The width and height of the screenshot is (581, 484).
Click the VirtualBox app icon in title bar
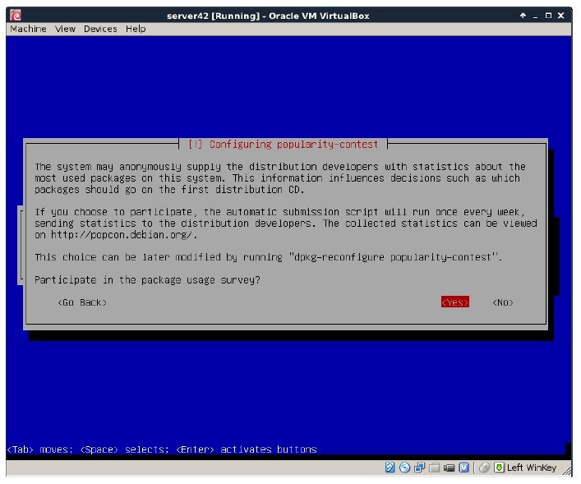(16, 16)
